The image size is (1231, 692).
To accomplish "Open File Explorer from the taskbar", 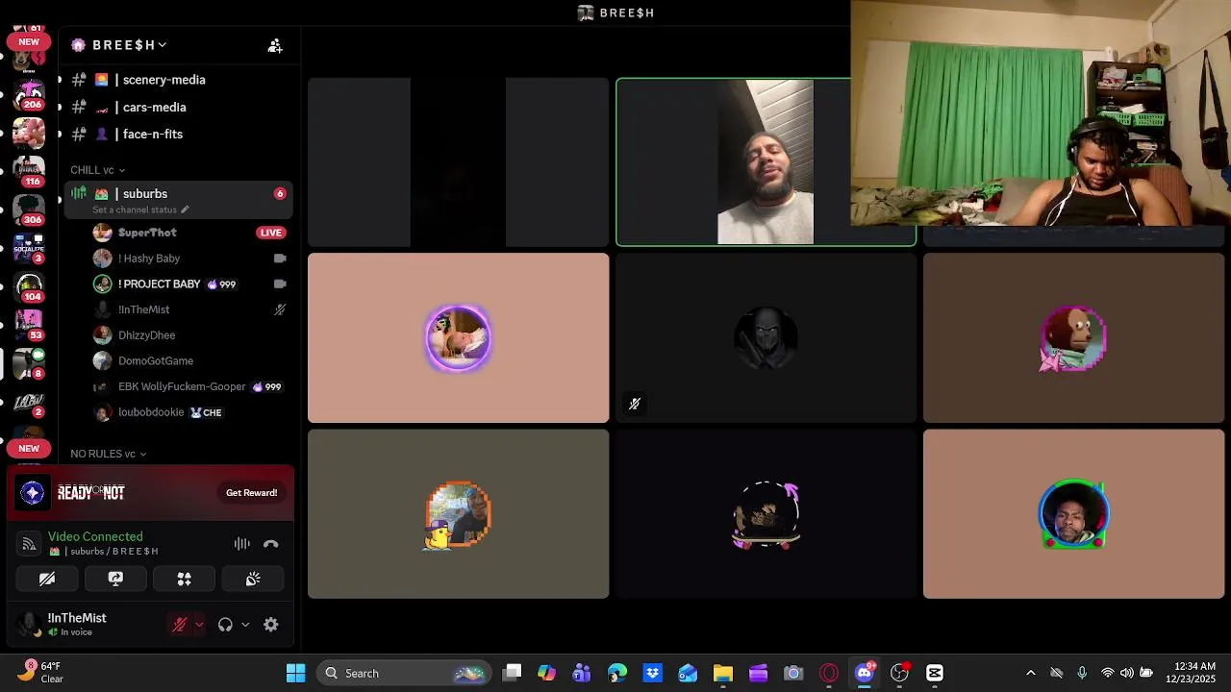I will (723, 674).
